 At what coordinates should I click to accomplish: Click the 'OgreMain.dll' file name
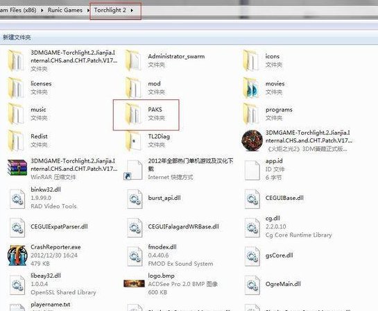click(x=283, y=284)
